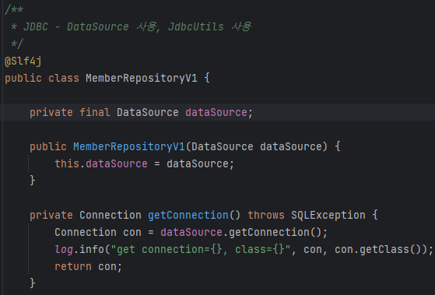Screen dimensions: 435x295
Task: Click the 'throws' keyword
Action: pos(266,215)
